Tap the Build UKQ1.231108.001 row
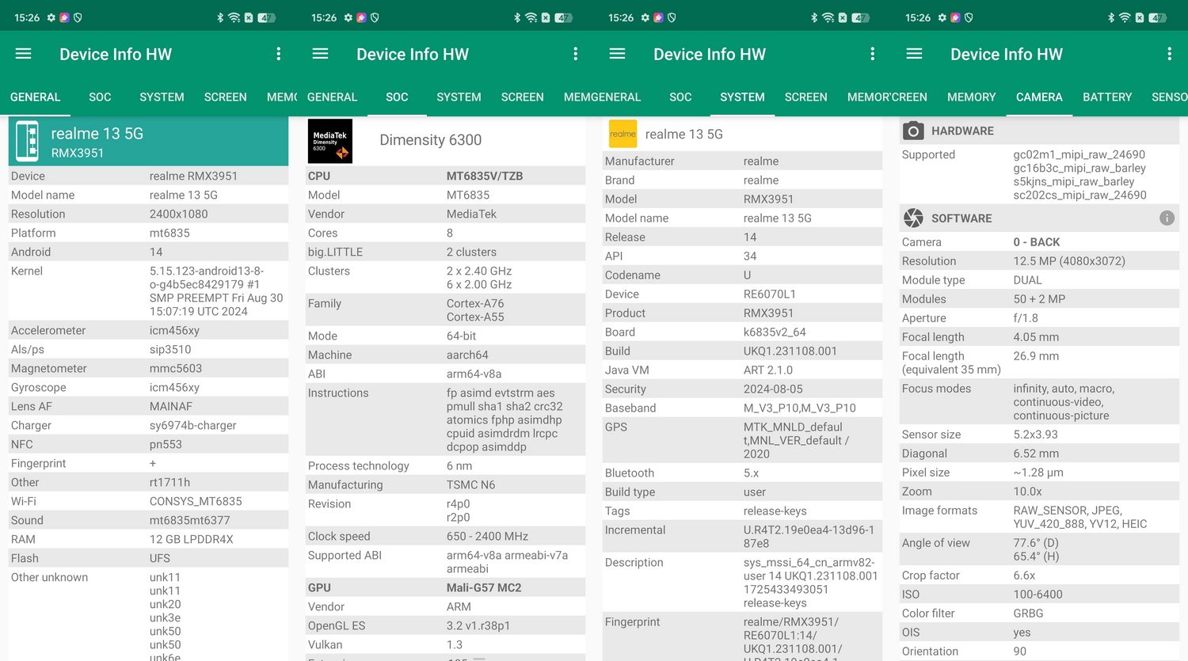The height and width of the screenshot is (661, 1188). [x=742, y=351]
